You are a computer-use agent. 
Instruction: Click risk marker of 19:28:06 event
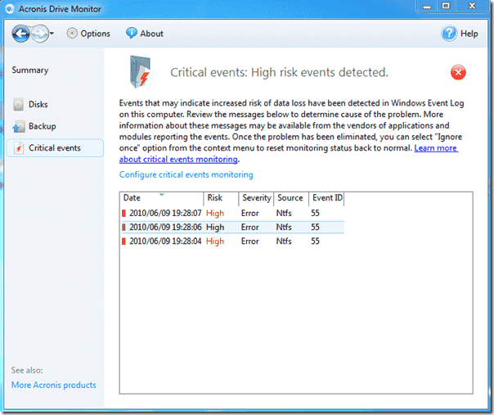coord(123,228)
